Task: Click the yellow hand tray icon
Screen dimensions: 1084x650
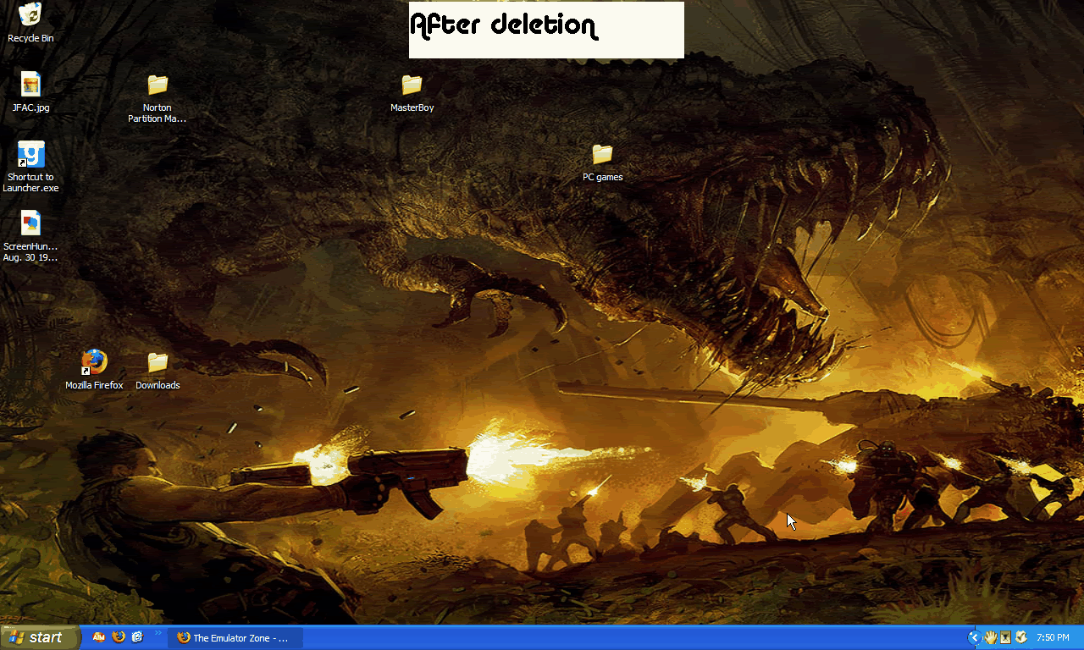Action: coord(989,637)
